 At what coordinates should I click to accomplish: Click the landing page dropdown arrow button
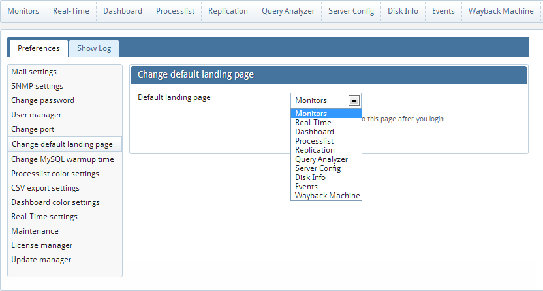click(x=354, y=100)
